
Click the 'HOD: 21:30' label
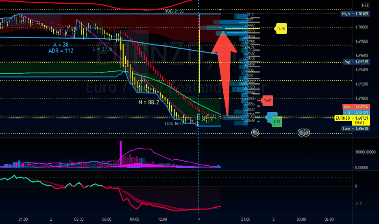tap(174, 11)
